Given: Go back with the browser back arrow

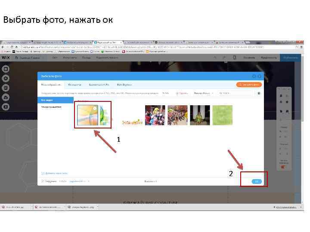Looking at the screenshot, I should pos(3,47).
